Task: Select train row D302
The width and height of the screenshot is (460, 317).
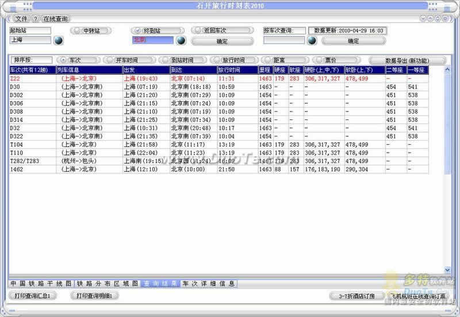Action: tap(219, 95)
